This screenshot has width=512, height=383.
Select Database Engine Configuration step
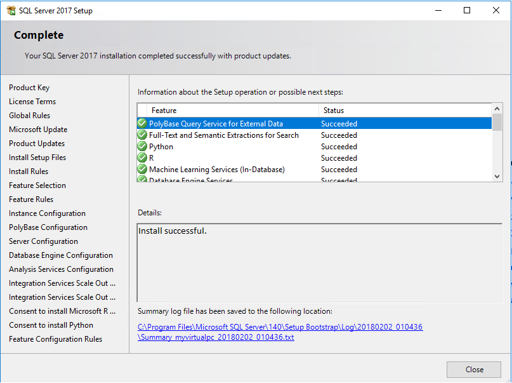[61, 255]
